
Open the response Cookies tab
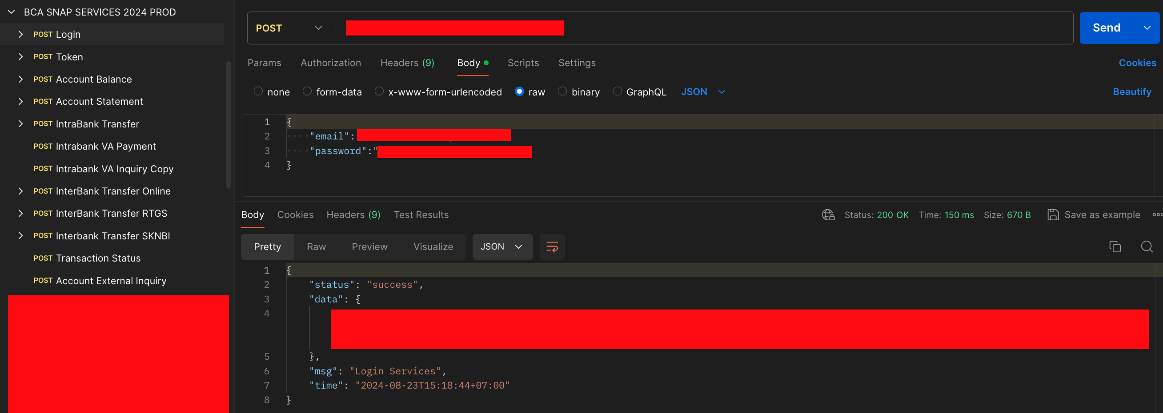point(295,214)
